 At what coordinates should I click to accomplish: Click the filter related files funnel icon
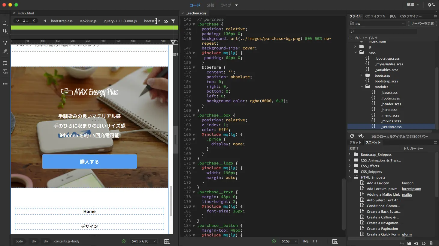173,21
